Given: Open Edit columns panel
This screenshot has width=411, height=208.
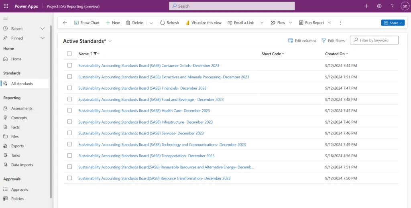Looking at the screenshot, I should pyautogui.click(x=302, y=40).
